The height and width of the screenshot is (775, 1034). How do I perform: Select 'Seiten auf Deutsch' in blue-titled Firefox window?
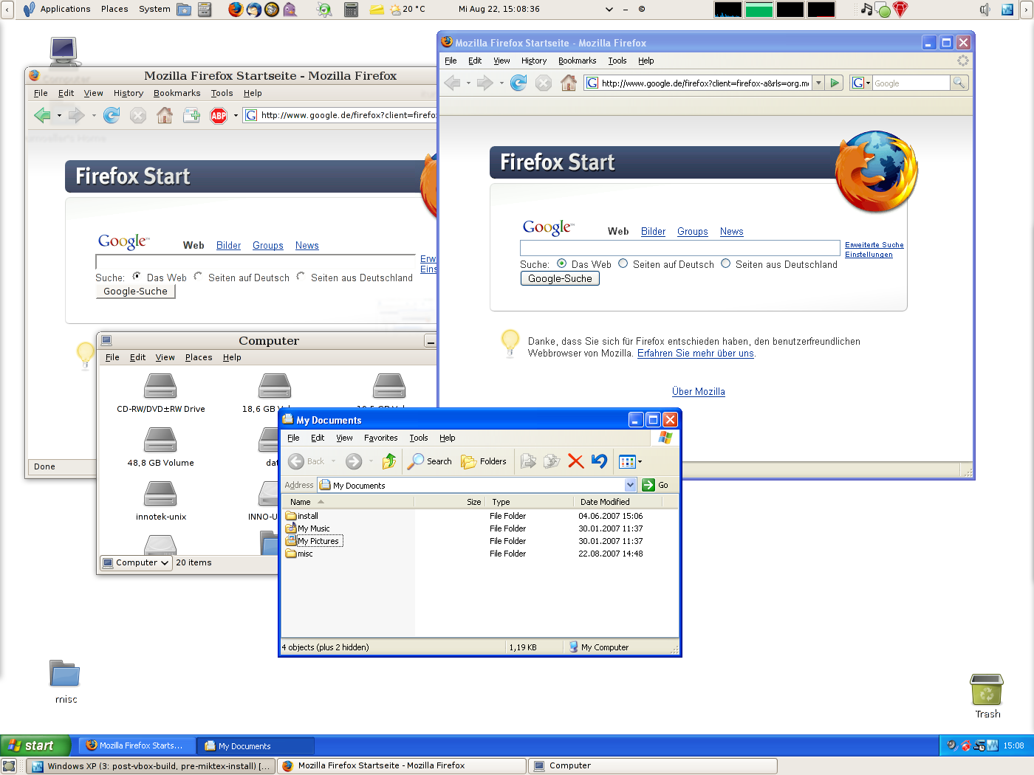pos(623,264)
